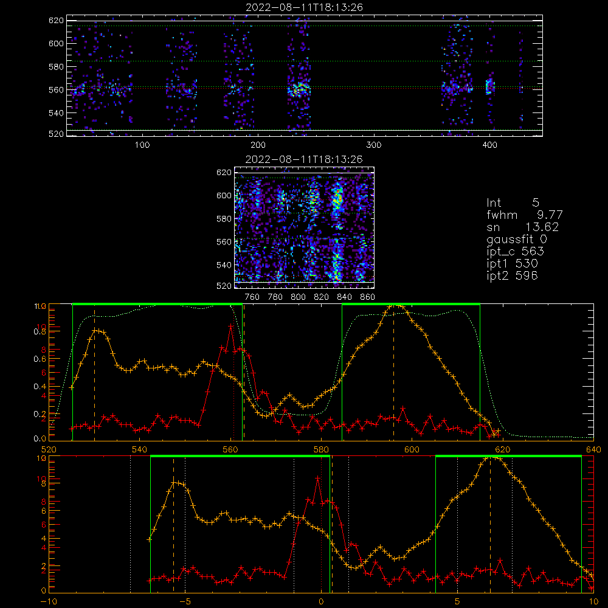The image size is (608, 608).
Task: Click x-axis label 0 on bottom plot
Action: [321, 601]
